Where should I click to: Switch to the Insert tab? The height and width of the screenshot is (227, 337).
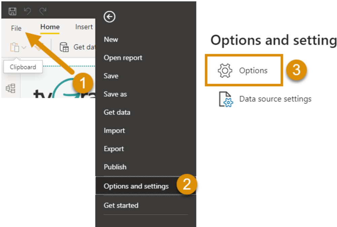click(84, 27)
